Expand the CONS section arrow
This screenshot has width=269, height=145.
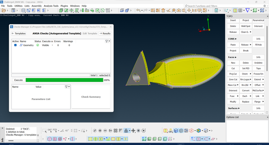236,39
